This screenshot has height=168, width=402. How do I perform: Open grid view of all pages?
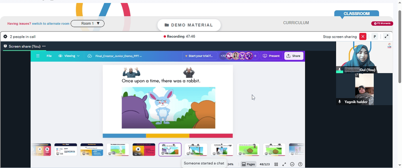tap(276, 164)
